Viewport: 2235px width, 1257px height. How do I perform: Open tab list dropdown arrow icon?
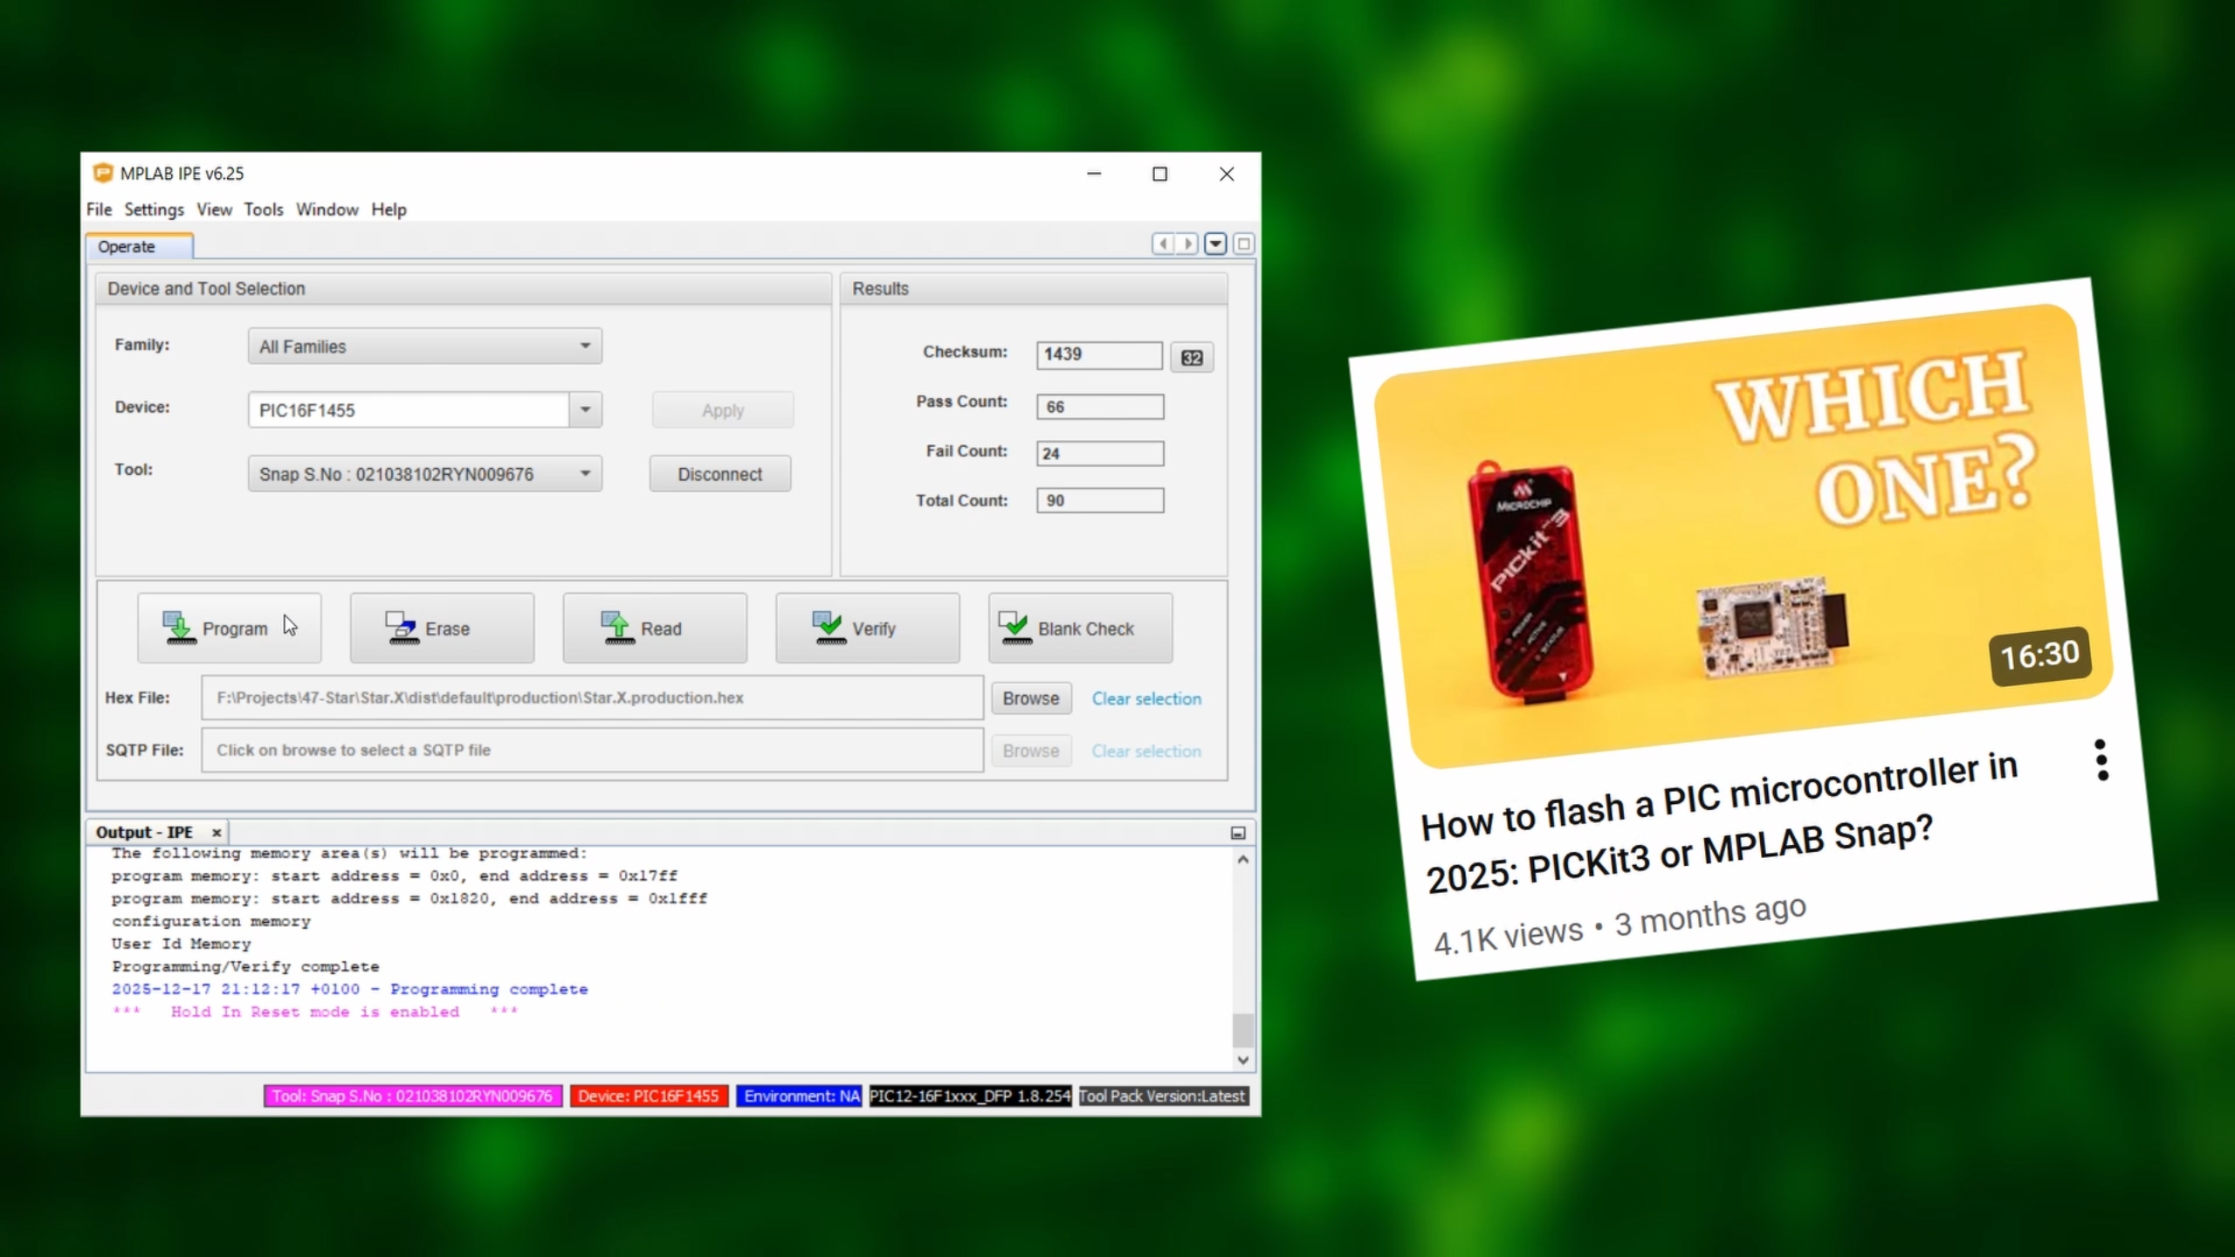[x=1215, y=244]
